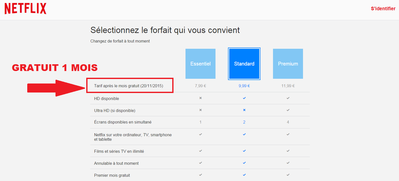The height and width of the screenshot is (181, 399).
Task: Click simultaneous screens value 1 for Essentiel
Action: [x=201, y=122]
